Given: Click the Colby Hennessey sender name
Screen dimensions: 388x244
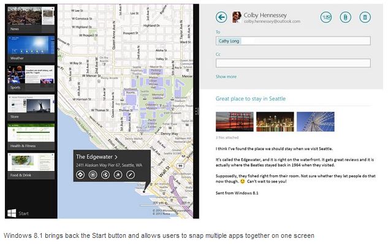Looking at the screenshot, I should pyautogui.click(x=265, y=15).
